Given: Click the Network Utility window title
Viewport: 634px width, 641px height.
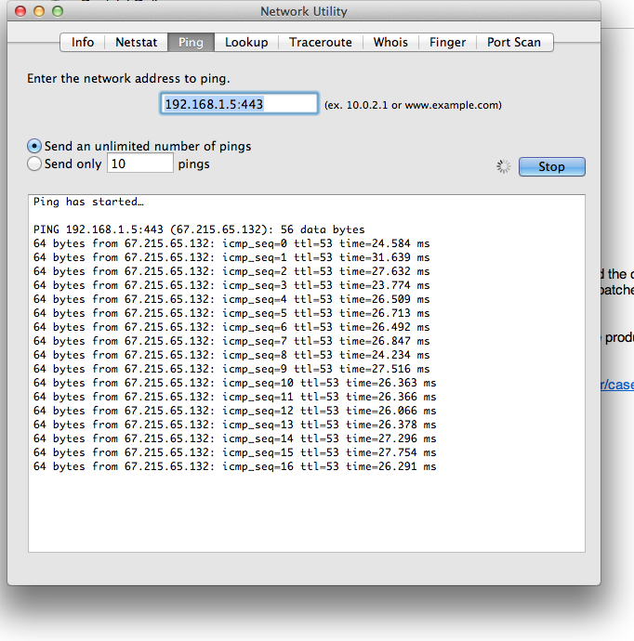Looking at the screenshot, I should [x=303, y=11].
